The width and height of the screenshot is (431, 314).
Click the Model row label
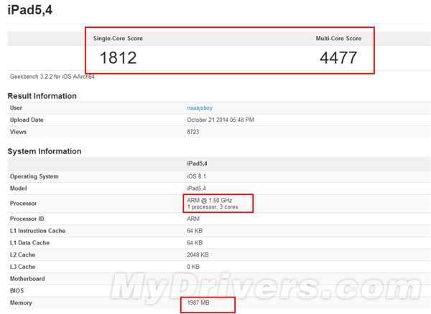tap(19, 189)
